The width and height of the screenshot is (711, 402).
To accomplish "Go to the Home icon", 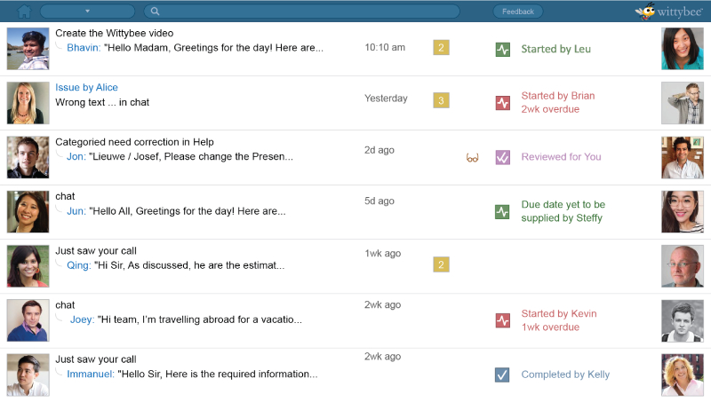I will 24,12.
